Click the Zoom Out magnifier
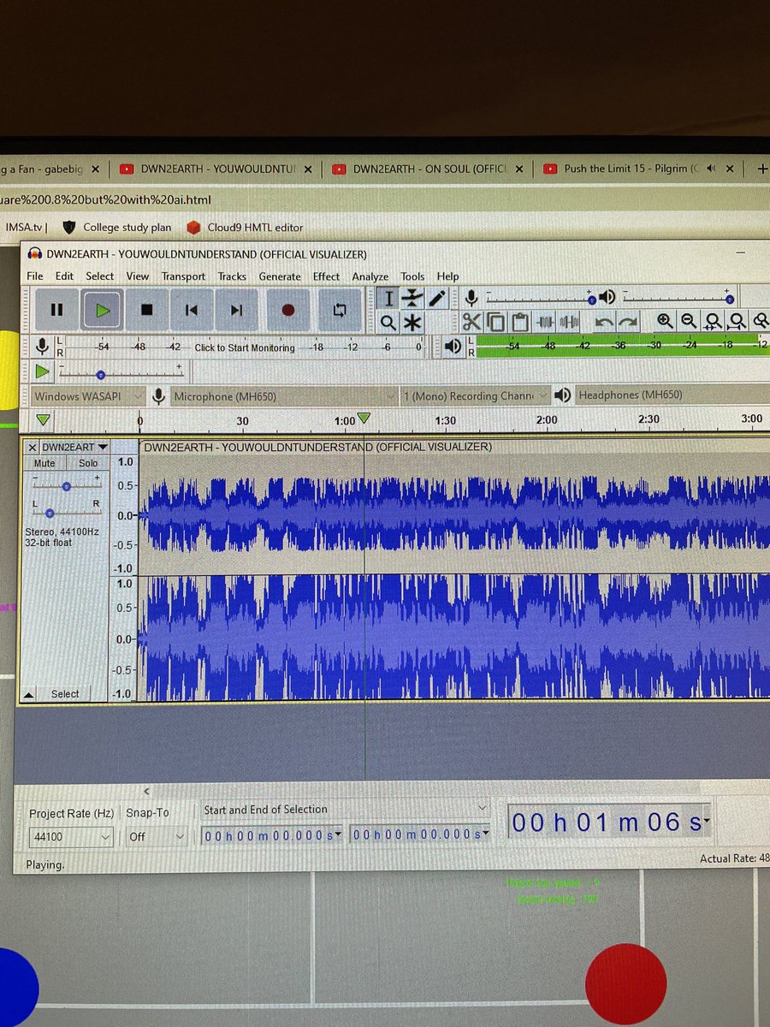Image resolution: width=770 pixels, height=1027 pixels. point(689,322)
